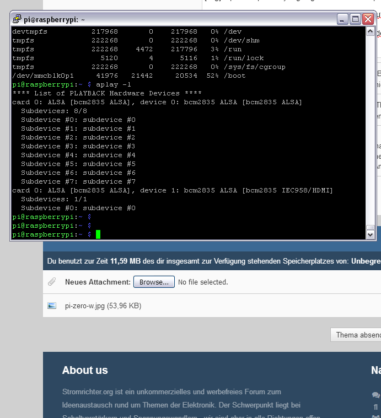The image size is (381, 418).
Task: Click the green terminal cursor prompt
Action: [x=98, y=234]
